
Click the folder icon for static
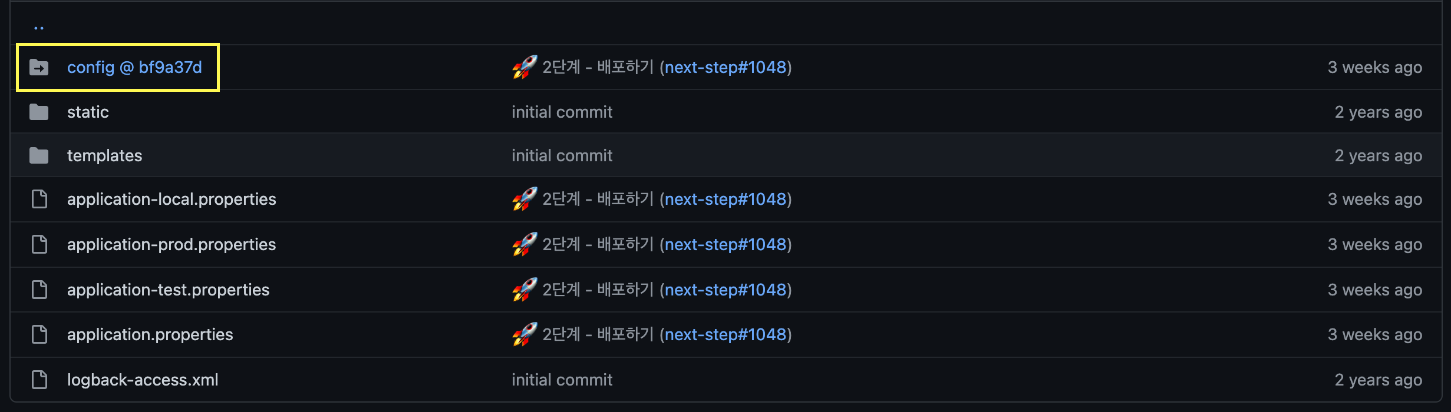pyautogui.click(x=39, y=111)
